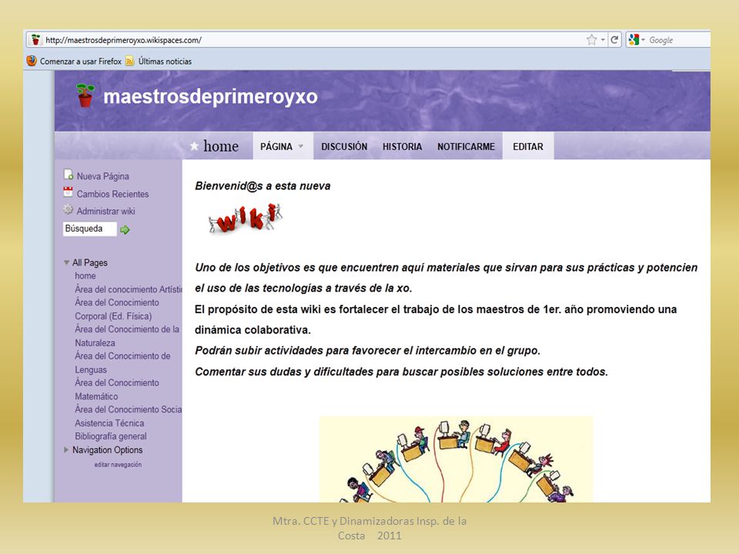
Task: Click the home page heading
Action: [x=221, y=146]
